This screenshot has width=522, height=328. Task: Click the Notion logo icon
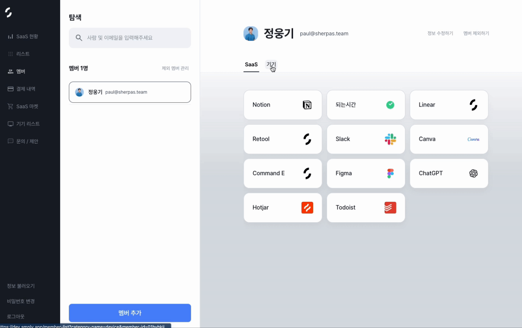[x=307, y=105]
